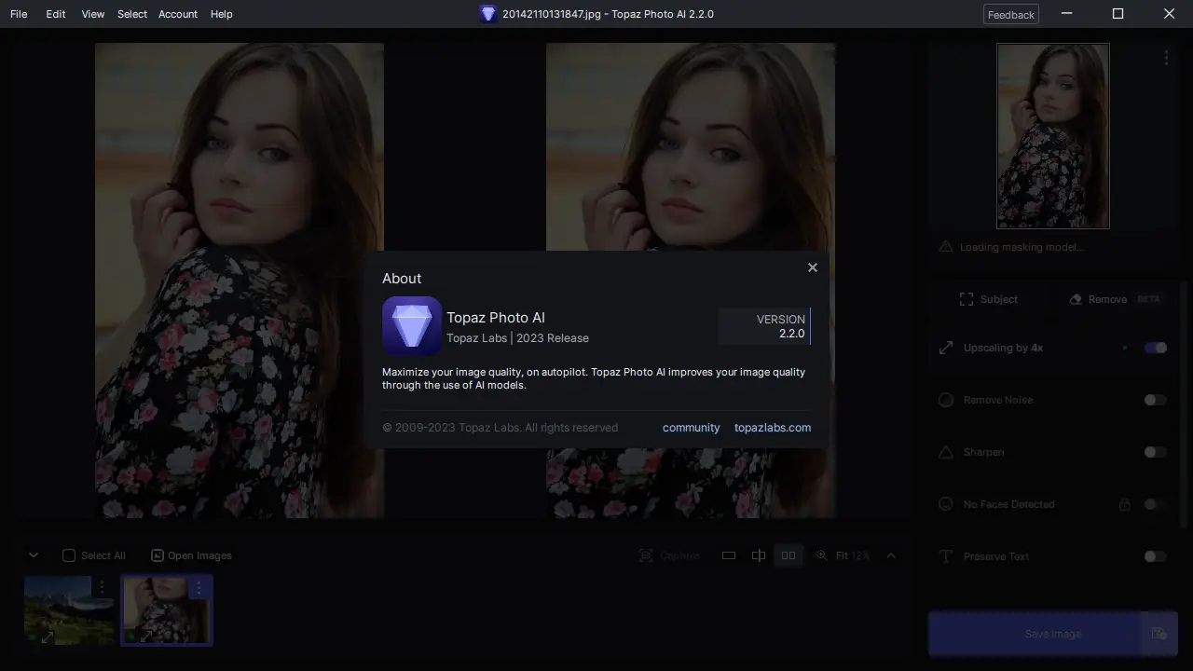Close the About dialog

coord(813,267)
